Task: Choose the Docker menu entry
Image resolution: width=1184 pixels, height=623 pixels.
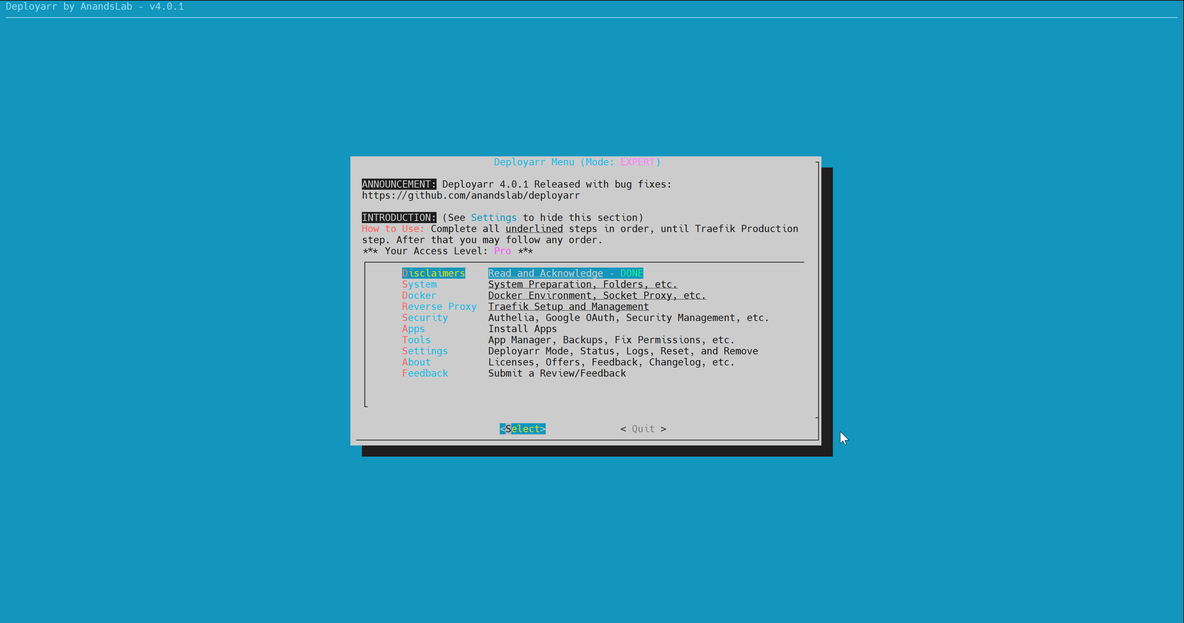Action: coord(419,295)
